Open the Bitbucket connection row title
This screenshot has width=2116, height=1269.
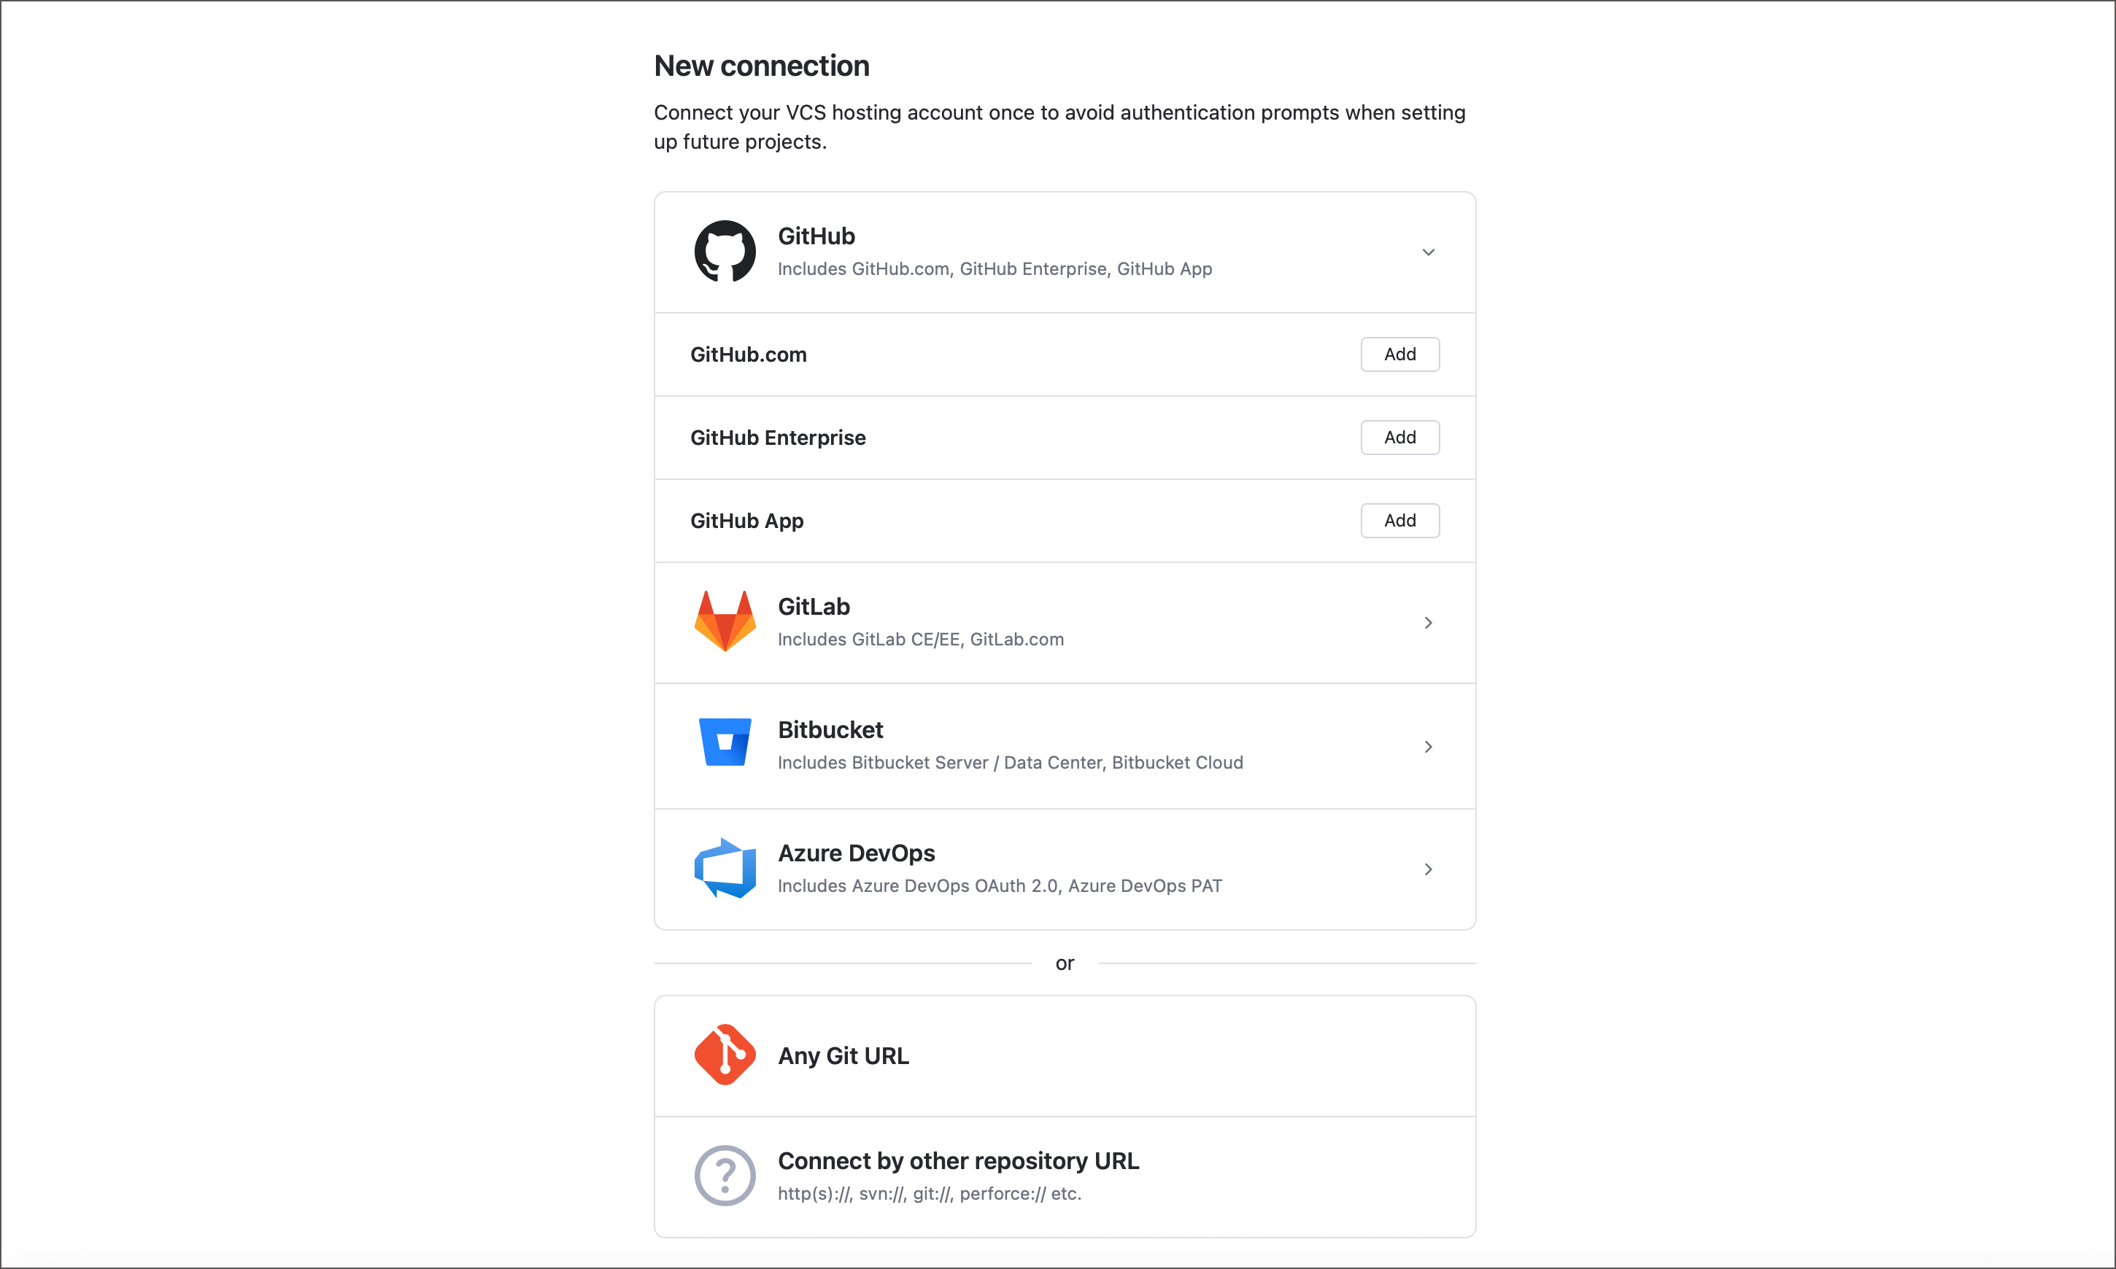coord(830,729)
